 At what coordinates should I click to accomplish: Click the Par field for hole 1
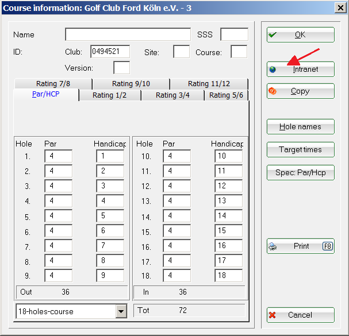[x=58, y=156]
